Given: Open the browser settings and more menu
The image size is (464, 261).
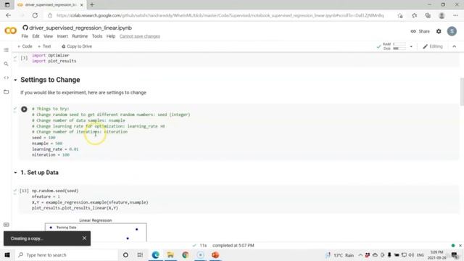Looking at the screenshot, I should (x=455, y=15).
